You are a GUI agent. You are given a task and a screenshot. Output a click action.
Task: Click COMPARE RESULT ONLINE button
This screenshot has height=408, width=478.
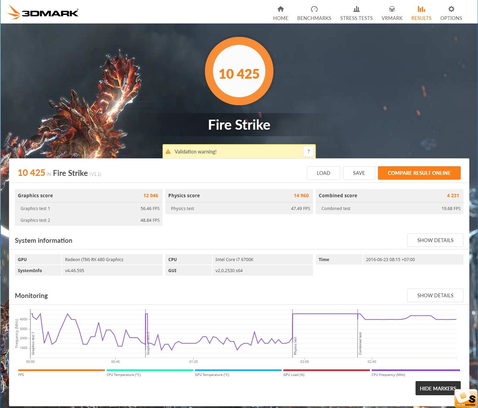(419, 173)
